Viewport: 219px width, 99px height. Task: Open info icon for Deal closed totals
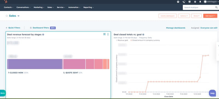tap(143, 35)
